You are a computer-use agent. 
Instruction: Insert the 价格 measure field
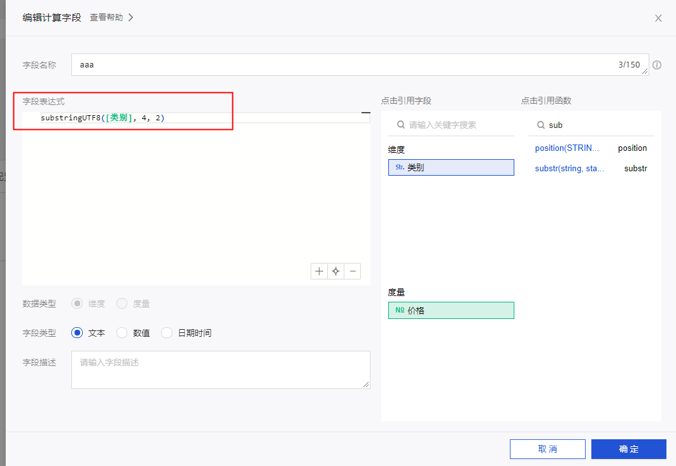(x=451, y=311)
